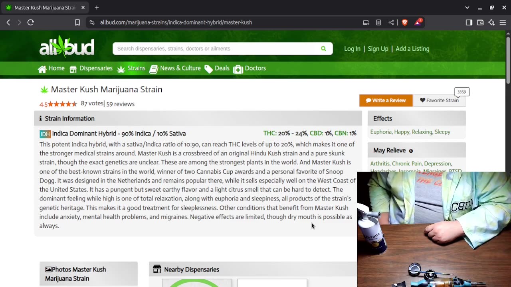Open the tab search dropdown
The width and height of the screenshot is (511, 287).
pos(467,8)
